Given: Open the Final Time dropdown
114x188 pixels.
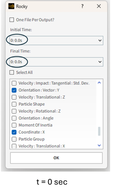Looking at the screenshot, I should [x=56, y=62].
